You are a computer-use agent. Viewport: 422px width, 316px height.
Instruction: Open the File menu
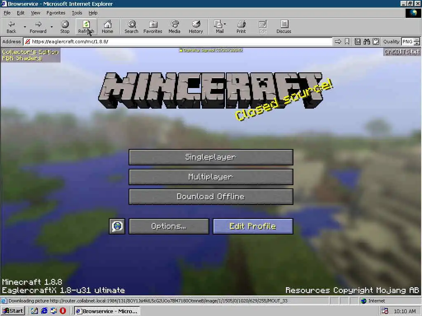pyautogui.click(x=7, y=13)
